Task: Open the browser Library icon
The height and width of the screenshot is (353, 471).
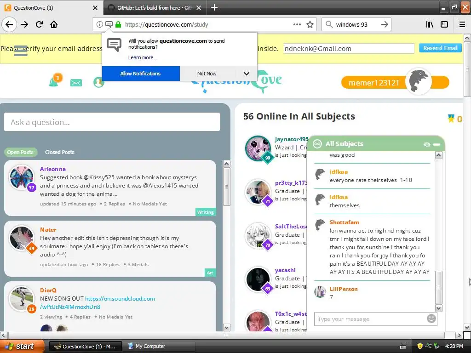Action: pos(430,25)
